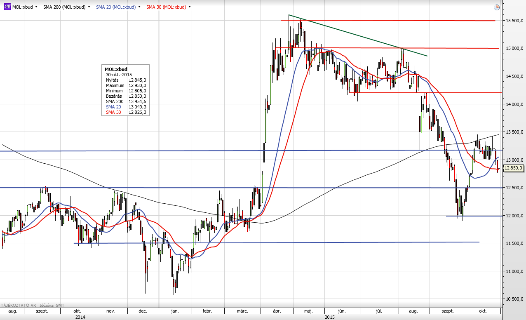Click the clock icon at chart corner
The width and height of the screenshot is (526, 320).
click(x=497, y=7)
